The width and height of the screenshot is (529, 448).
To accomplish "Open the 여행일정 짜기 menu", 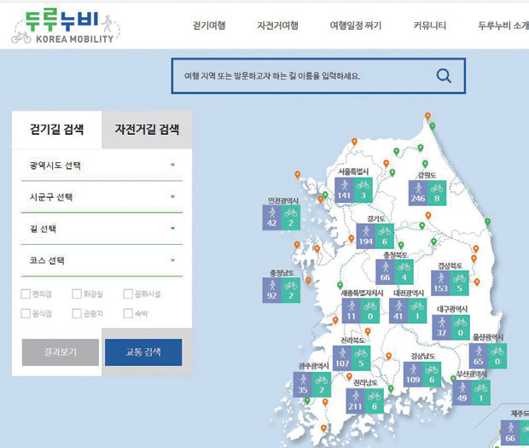I will click(356, 26).
